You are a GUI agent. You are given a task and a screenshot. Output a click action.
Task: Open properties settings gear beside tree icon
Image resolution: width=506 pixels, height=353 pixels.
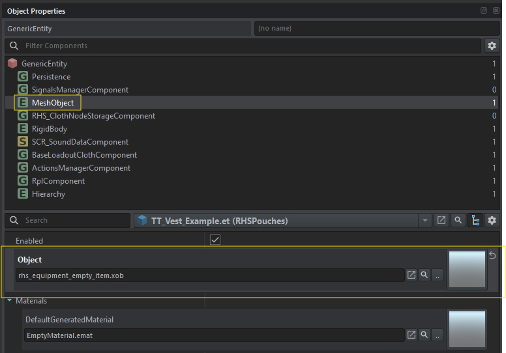492,220
